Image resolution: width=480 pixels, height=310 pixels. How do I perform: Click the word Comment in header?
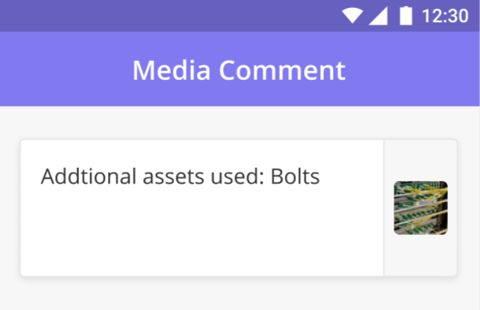point(282,70)
